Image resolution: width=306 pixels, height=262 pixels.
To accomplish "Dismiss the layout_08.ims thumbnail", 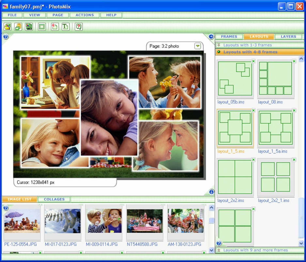I will (295, 61).
